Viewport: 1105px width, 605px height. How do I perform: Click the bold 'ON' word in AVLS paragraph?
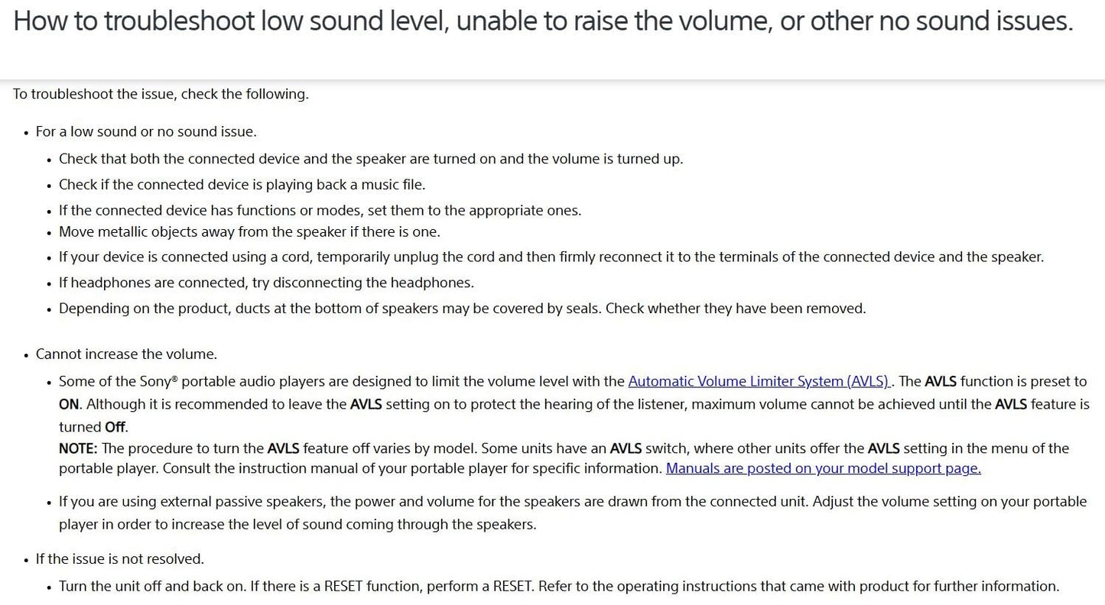click(69, 404)
